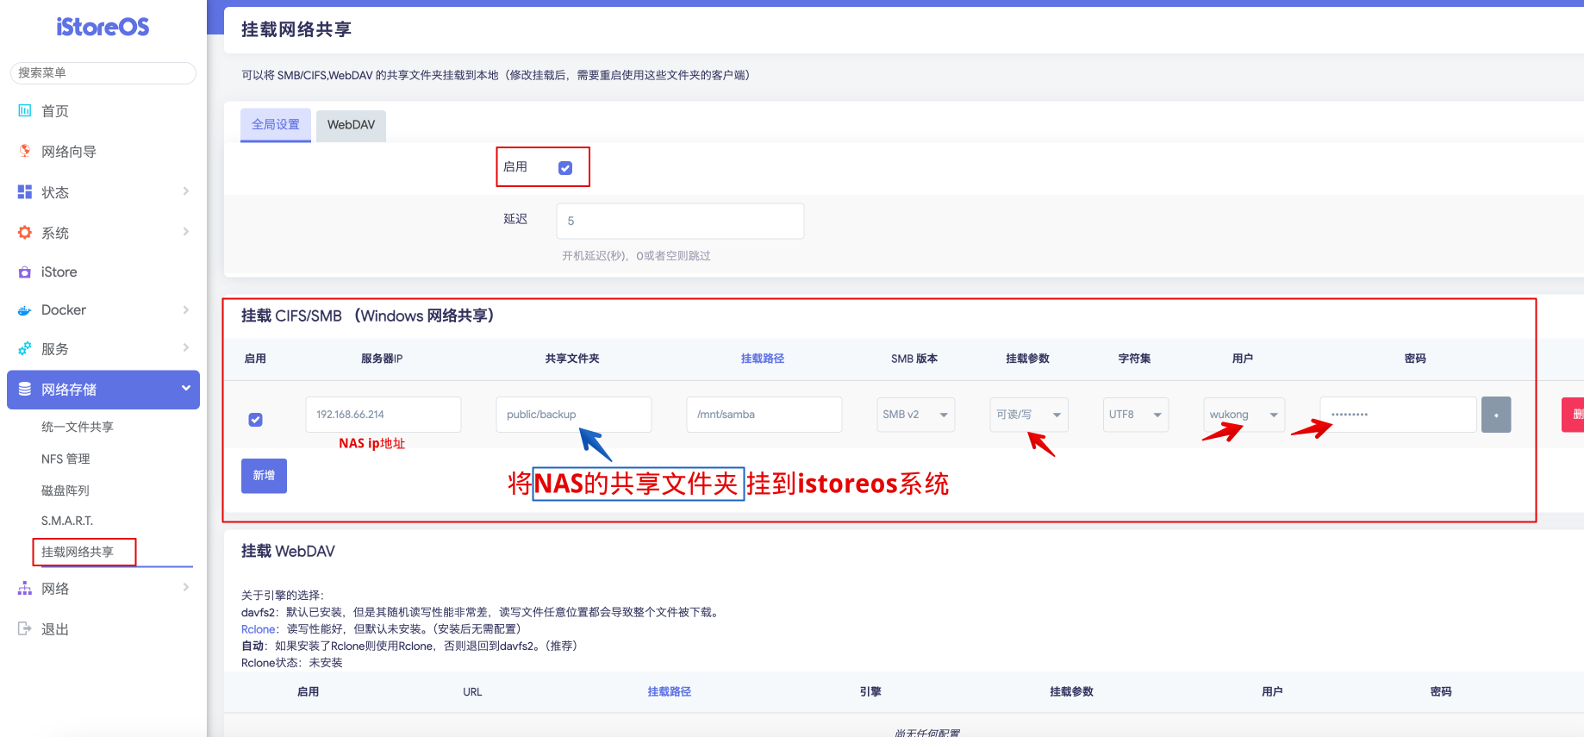This screenshot has height=737, width=1584.
Task: Click the 服务器IP column header
Action: (x=382, y=359)
